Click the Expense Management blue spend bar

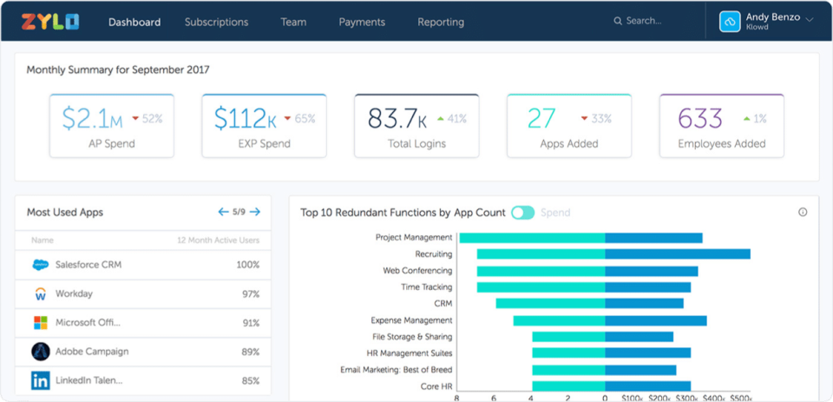(656, 320)
